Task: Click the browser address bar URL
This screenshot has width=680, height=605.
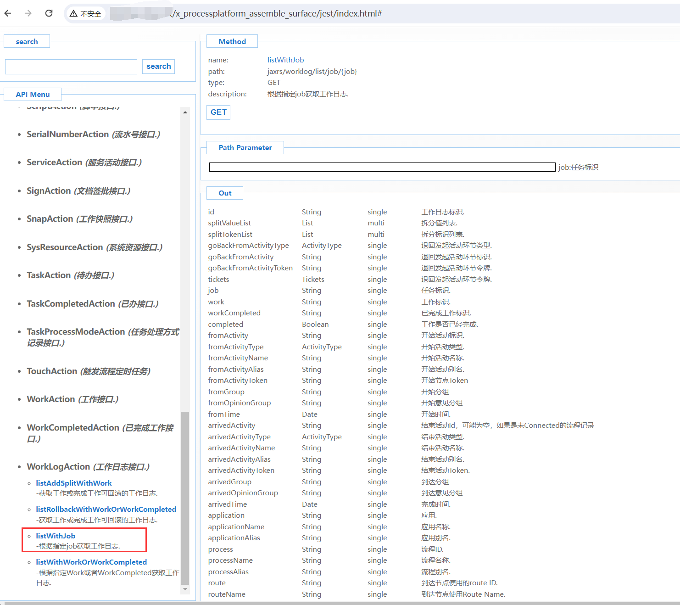Action: pyautogui.click(x=275, y=14)
